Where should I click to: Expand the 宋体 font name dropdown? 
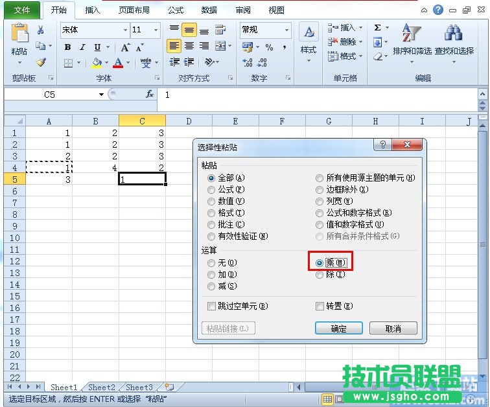[125, 30]
